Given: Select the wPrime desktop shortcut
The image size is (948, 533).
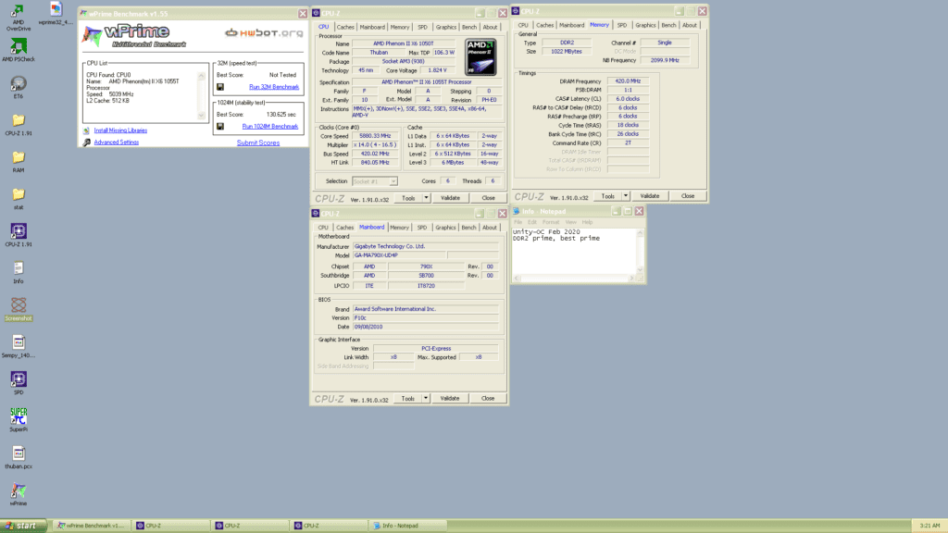Looking at the screenshot, I should pyautogui.click(x=19, y=494).
